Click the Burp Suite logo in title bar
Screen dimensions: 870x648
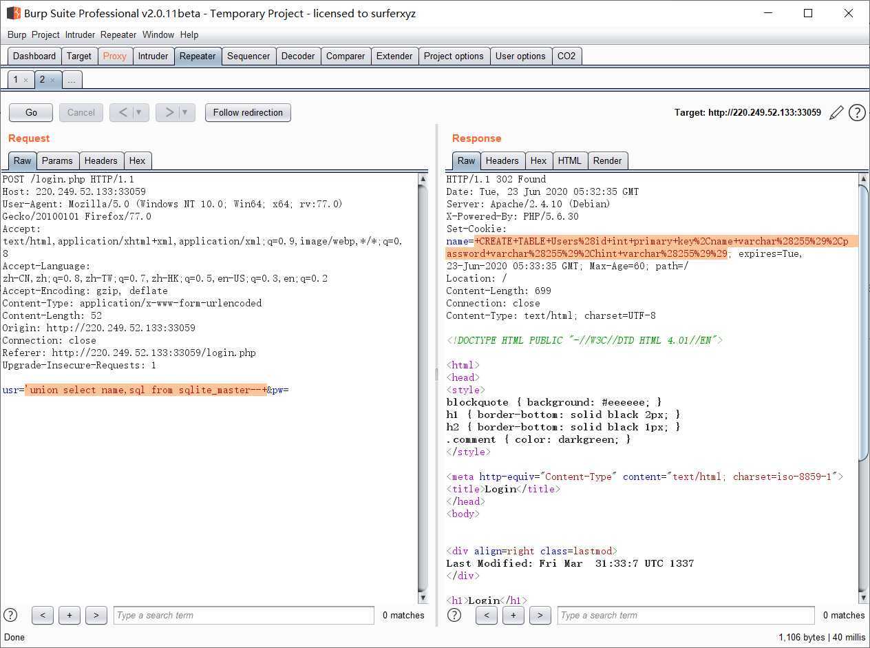click(x=13, y=13)
